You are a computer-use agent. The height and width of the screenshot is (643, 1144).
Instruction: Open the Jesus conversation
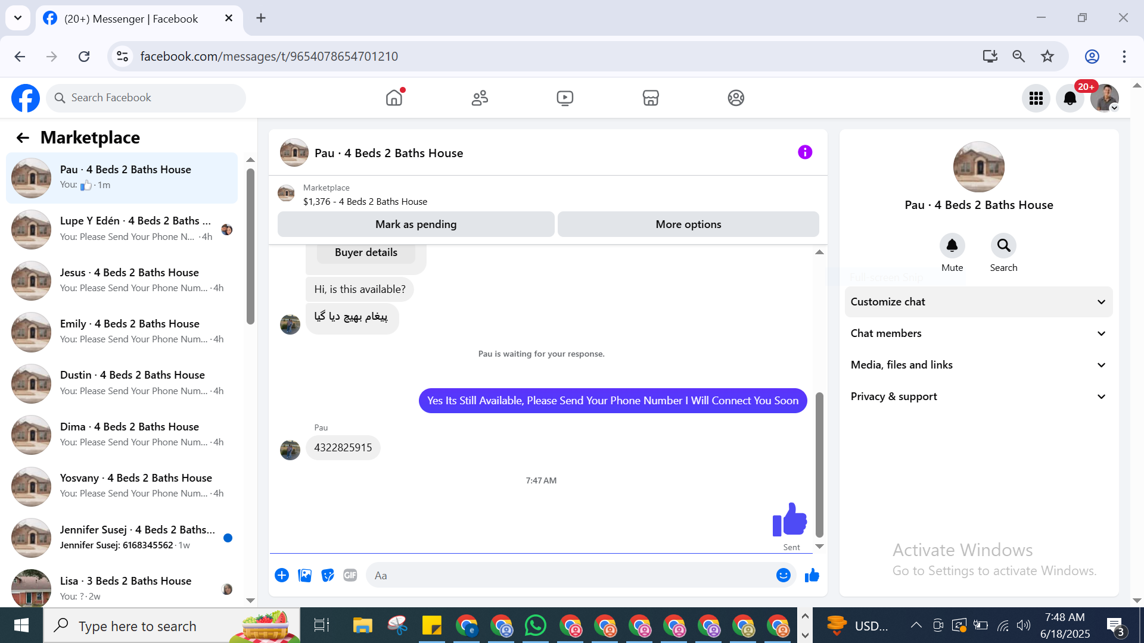(122, 280)
